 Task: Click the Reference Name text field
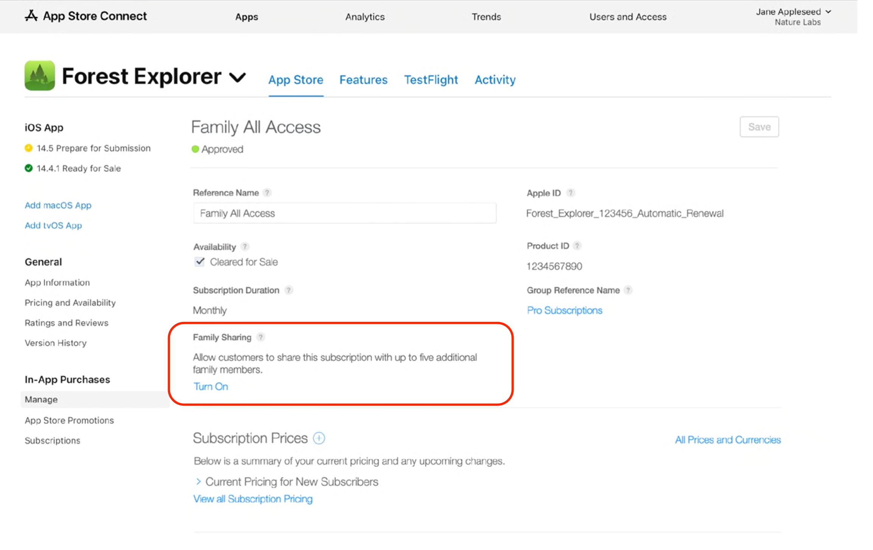[345, 213]
